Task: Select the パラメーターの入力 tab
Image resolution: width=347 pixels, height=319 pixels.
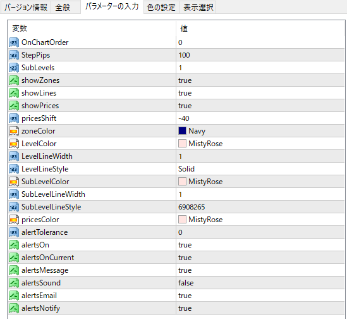Action: [x=112, y=7]
